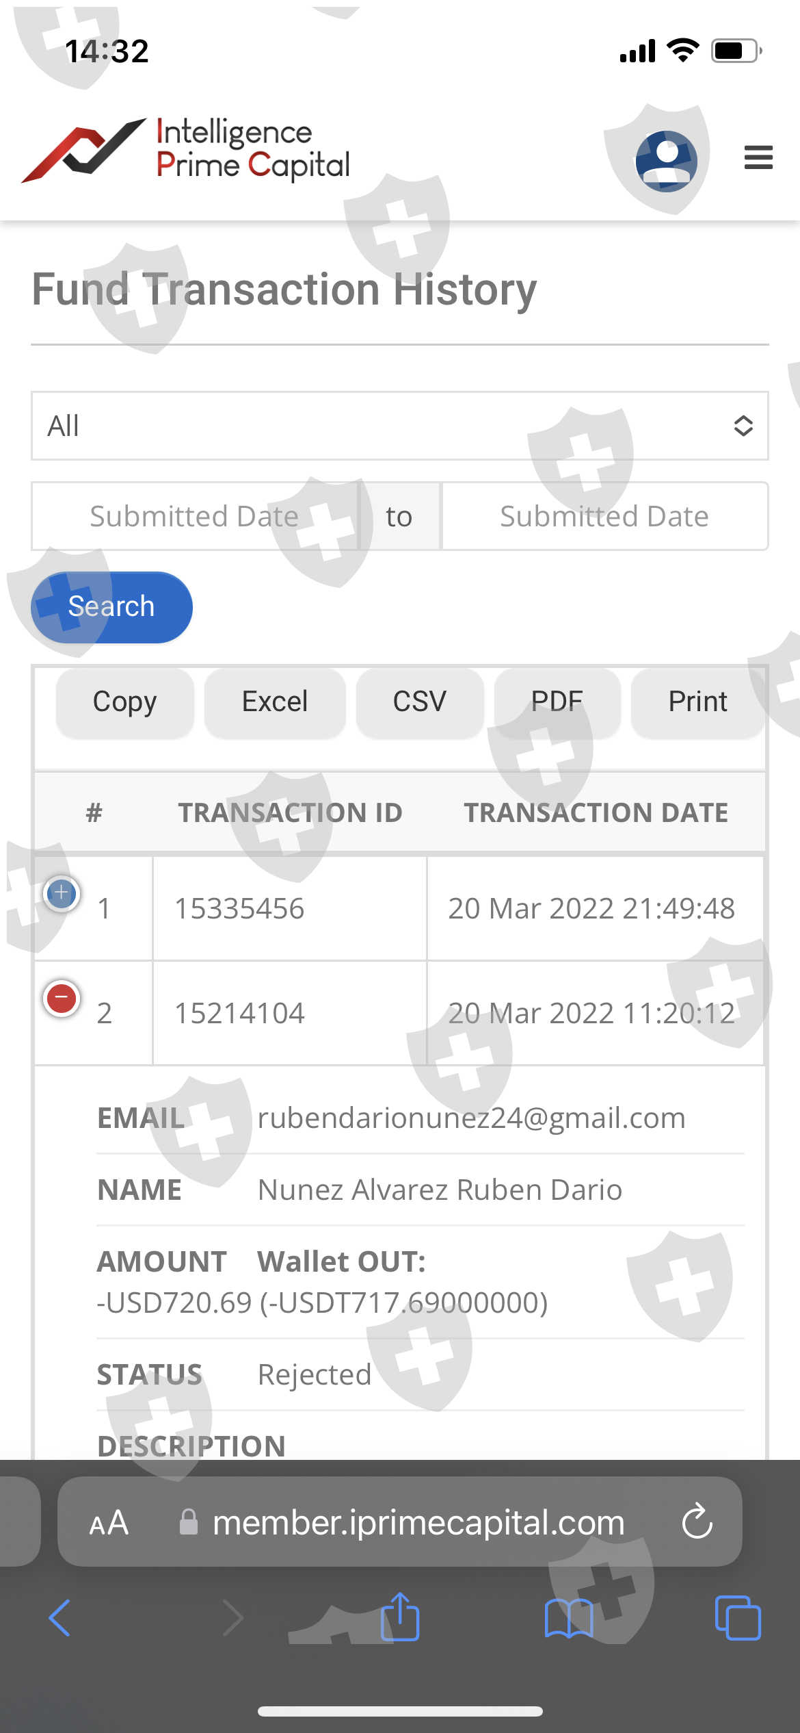Select the start Submitted Date field
This screenshot has height=1733, width=800.
[195, 516]
